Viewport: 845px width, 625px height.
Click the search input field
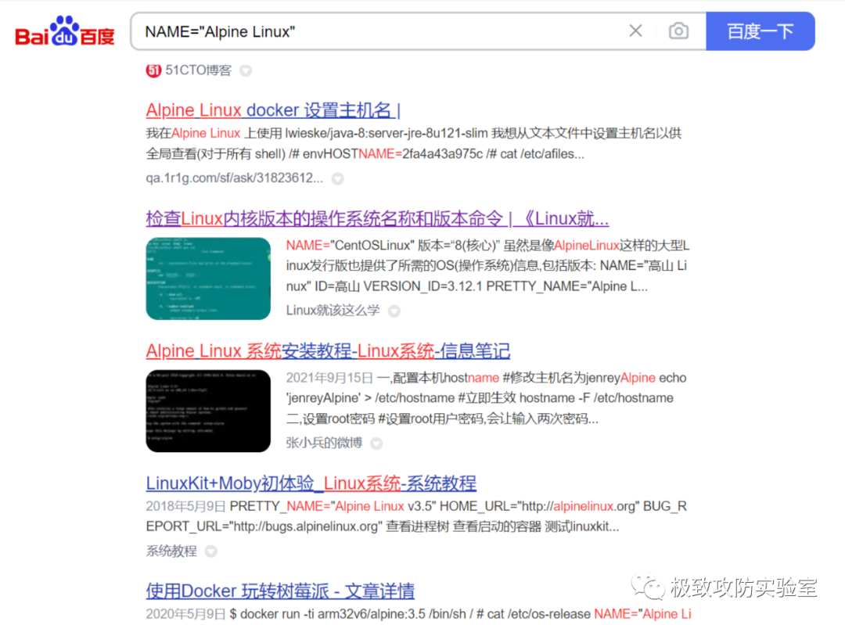(376, 31)
